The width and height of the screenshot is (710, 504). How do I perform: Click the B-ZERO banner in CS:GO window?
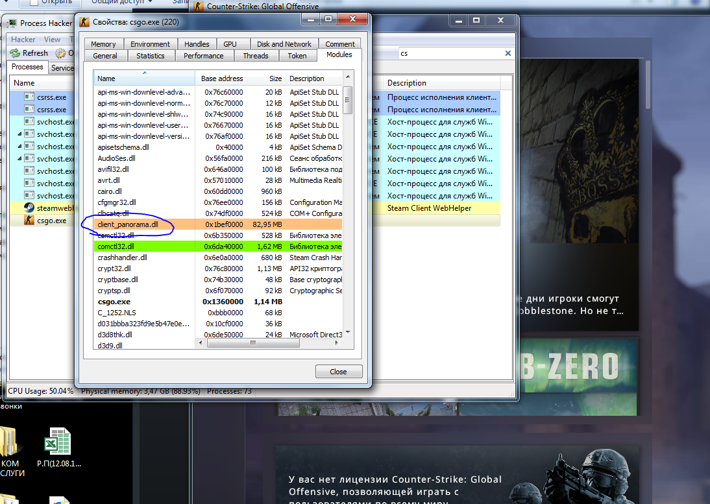(579, 376)
